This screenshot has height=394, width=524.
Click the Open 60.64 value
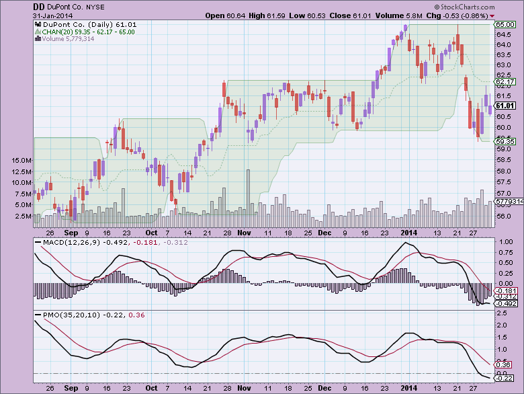click(225, 15)
